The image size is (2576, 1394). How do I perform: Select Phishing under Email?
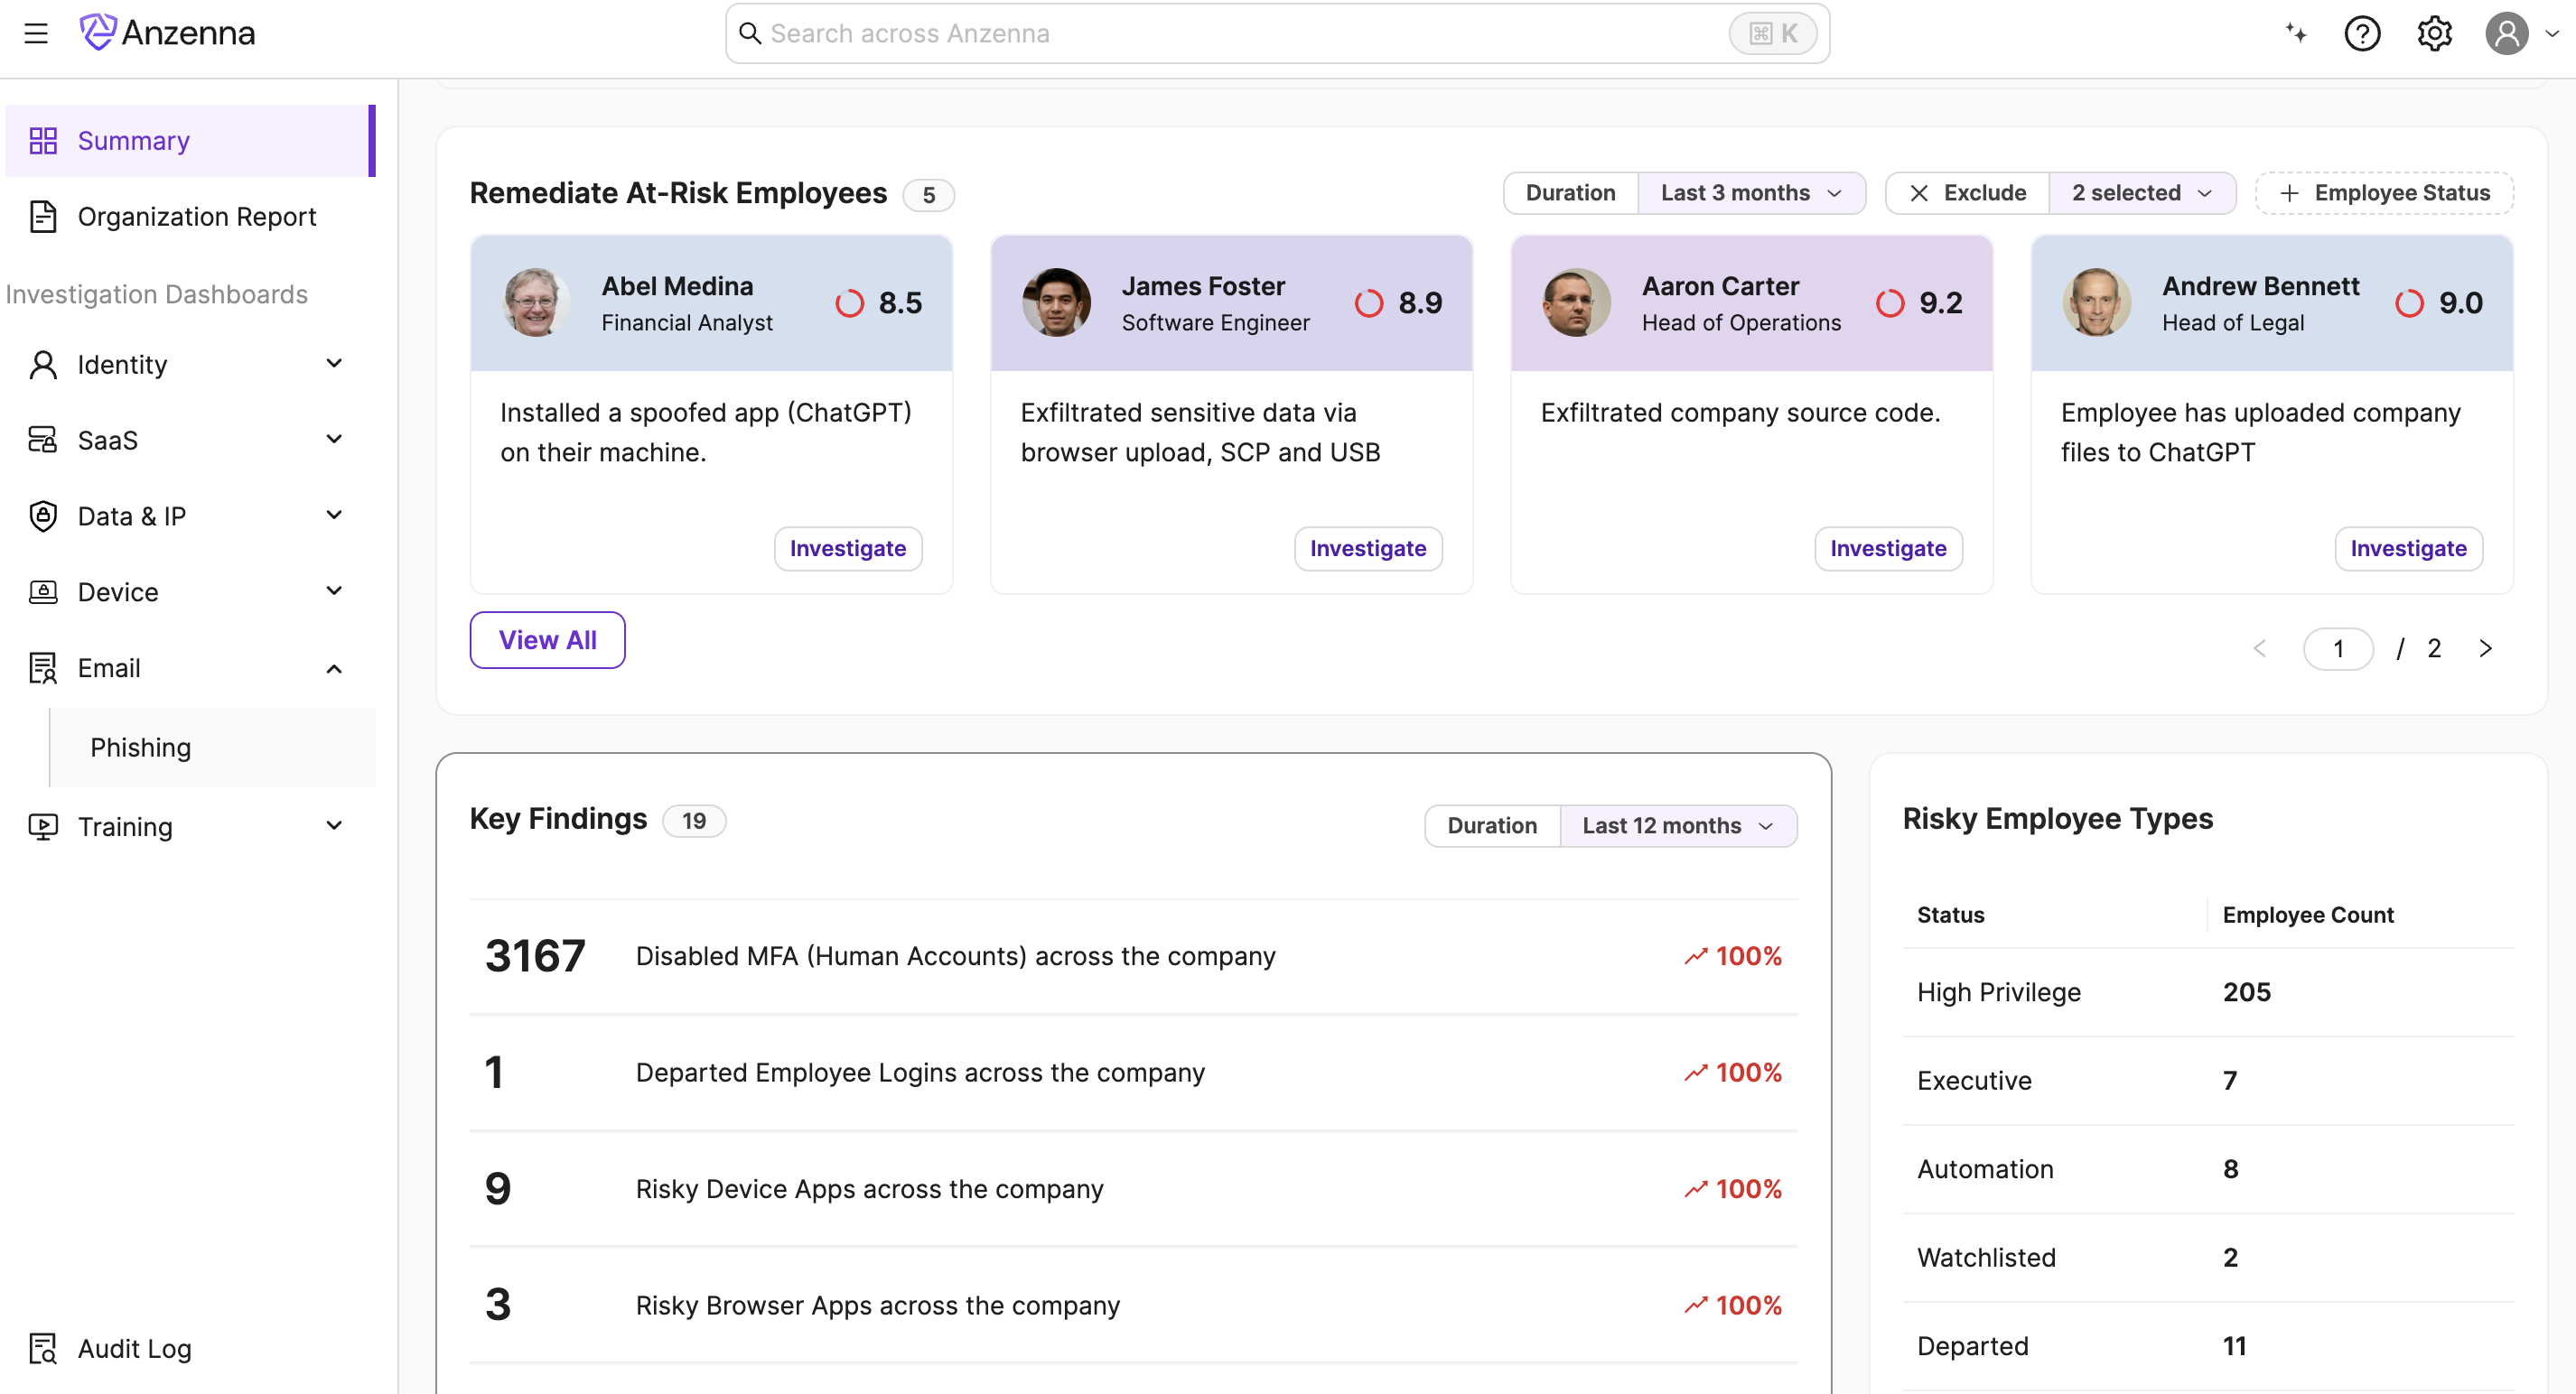pyautogui.click(x=140, y=748)
